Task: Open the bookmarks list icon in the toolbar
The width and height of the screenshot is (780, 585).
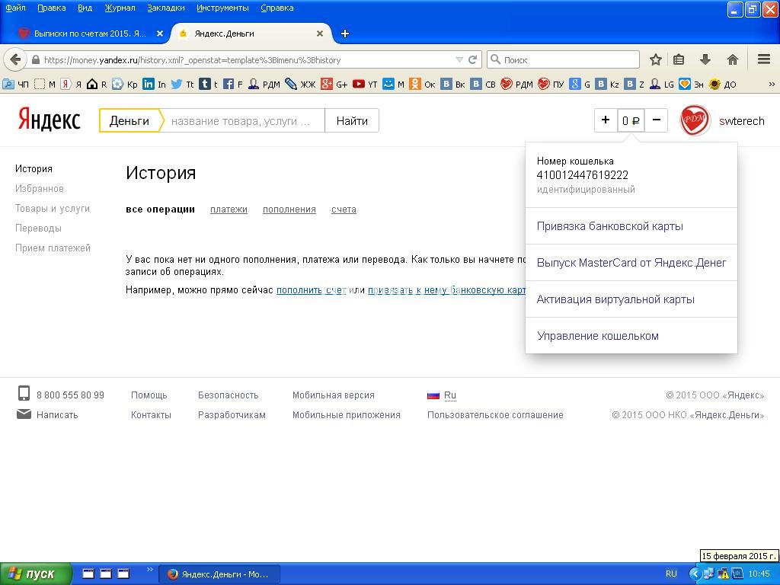Action: 679,59
